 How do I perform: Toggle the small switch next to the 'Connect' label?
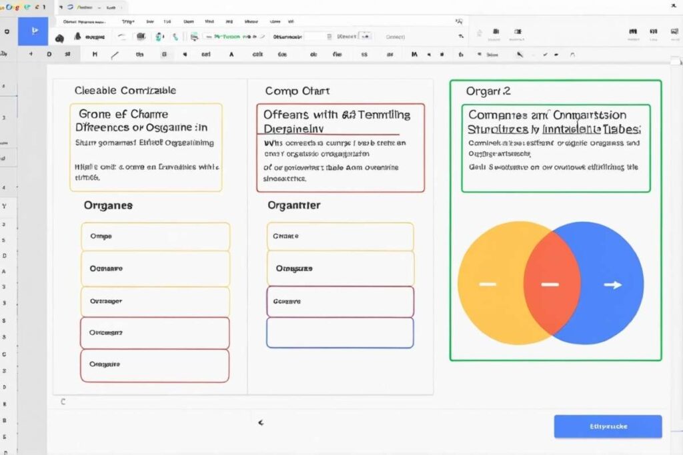pos(365,37)
